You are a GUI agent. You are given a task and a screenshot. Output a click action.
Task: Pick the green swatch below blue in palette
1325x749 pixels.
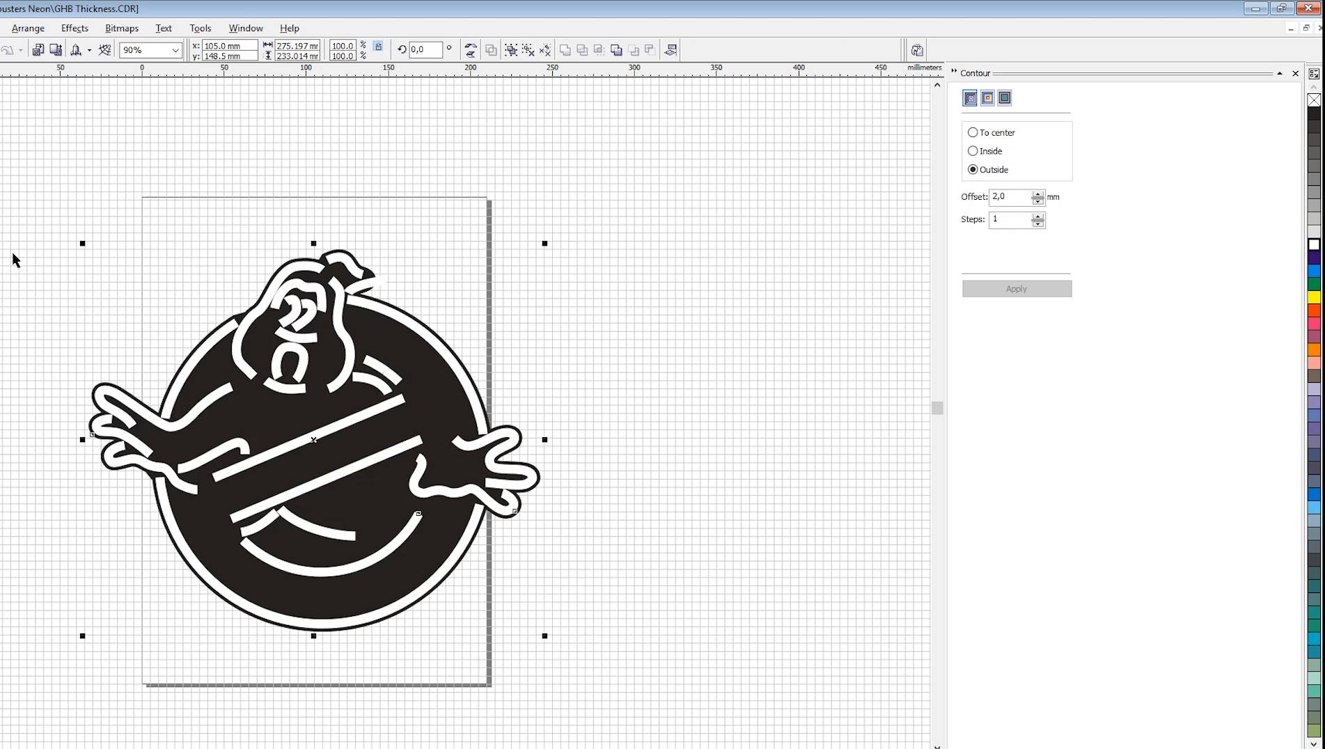tap(1314, 284)
